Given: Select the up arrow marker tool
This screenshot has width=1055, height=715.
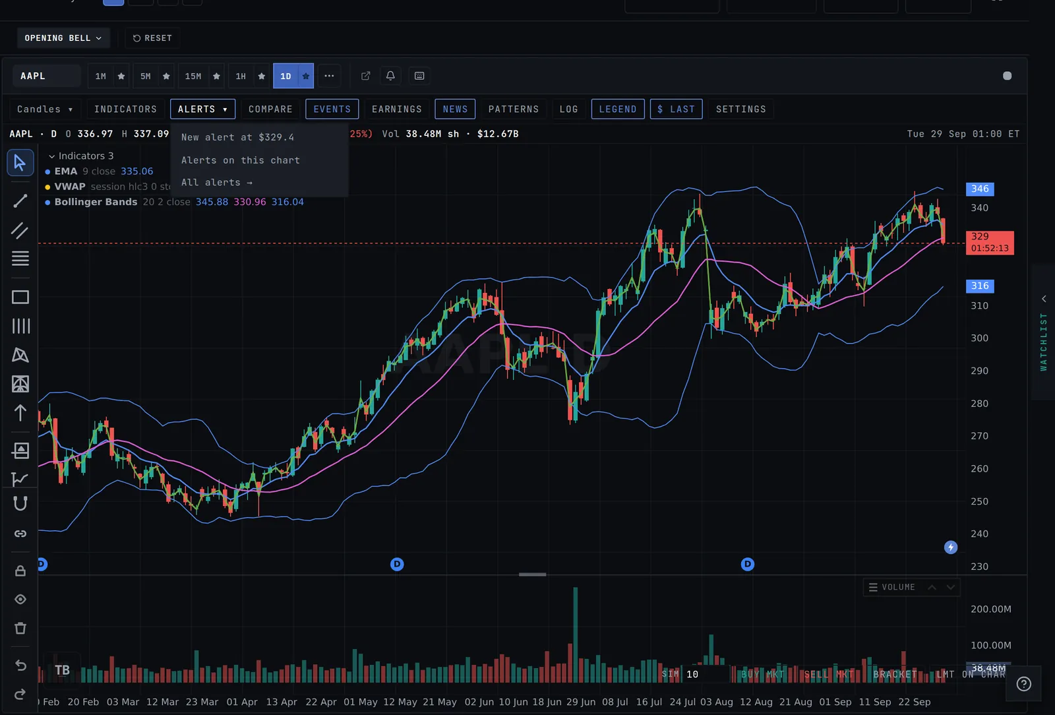Looking at the screenshot, I should [20, 413].
